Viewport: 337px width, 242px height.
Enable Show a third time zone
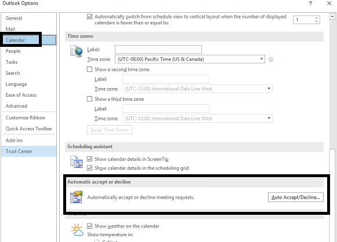click(x=89, y=99)
